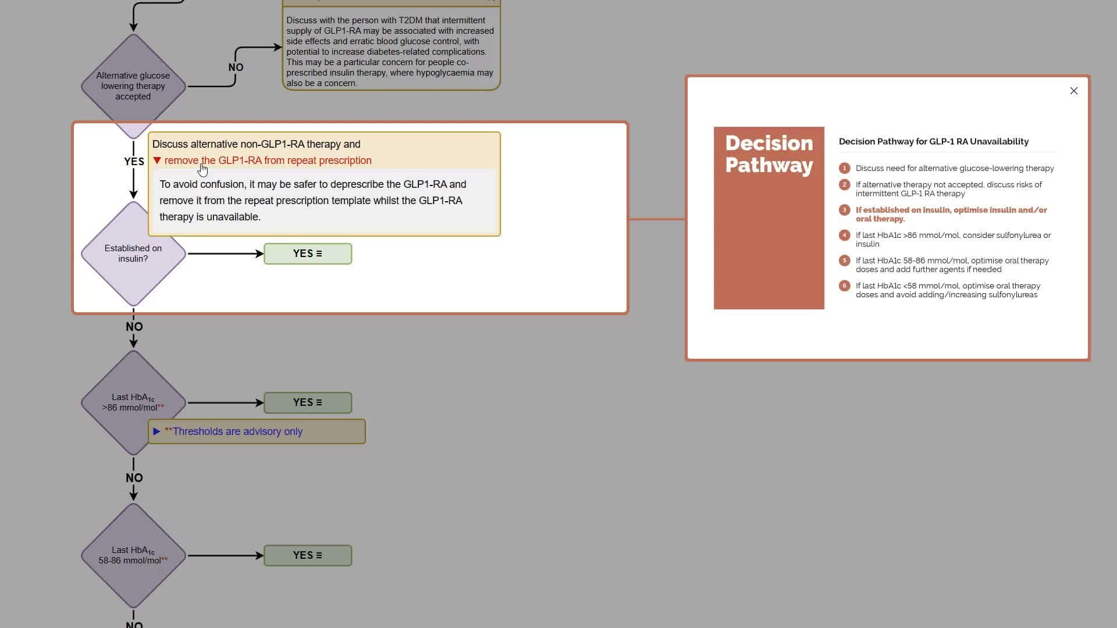Screen dimensions: 1117x628
Task: Open YES box beside HbA1c 58-86 mmol/mol
Action: pos(307,555)
